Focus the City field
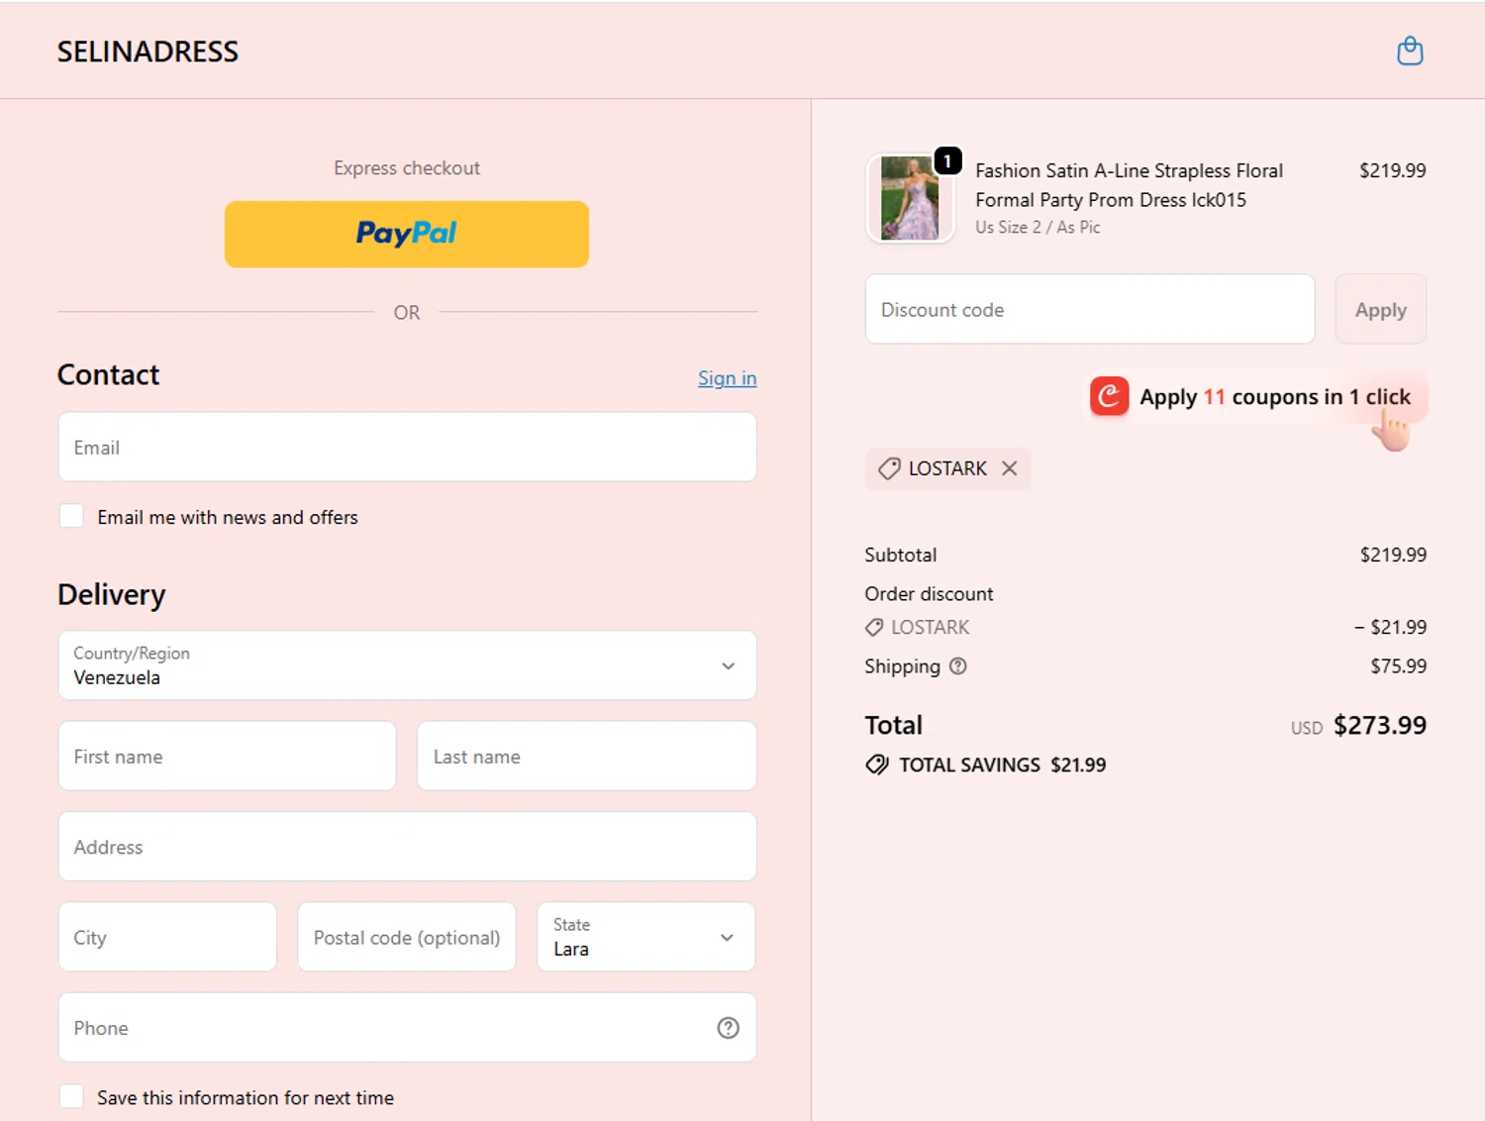This screenshot has width=1485, height=1121. 167,937
